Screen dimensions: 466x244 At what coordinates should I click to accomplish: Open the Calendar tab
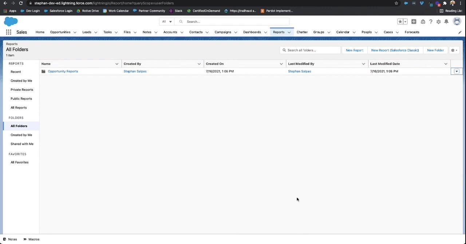343,32
